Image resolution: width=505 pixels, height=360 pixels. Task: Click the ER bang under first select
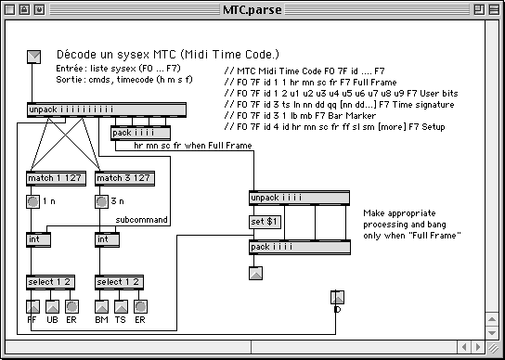(x=71, y=306)
